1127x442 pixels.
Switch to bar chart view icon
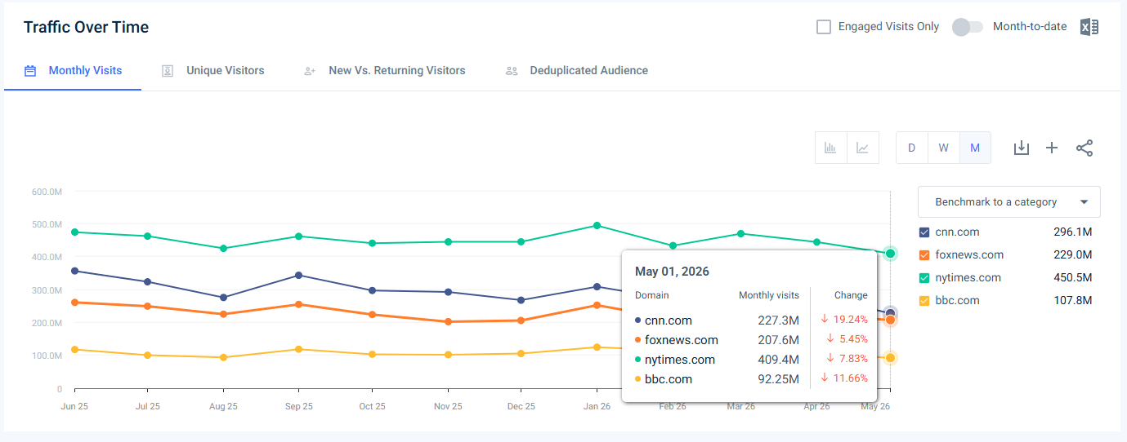pos(830,148)
